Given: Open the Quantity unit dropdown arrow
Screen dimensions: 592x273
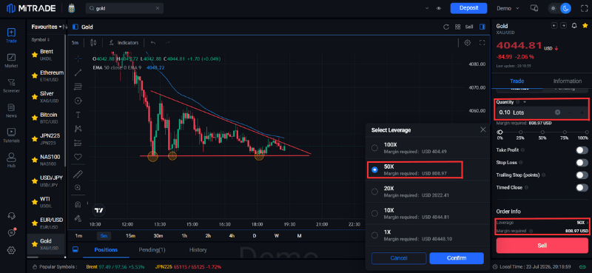Looking at the screenshot, I should click(525, 102).
